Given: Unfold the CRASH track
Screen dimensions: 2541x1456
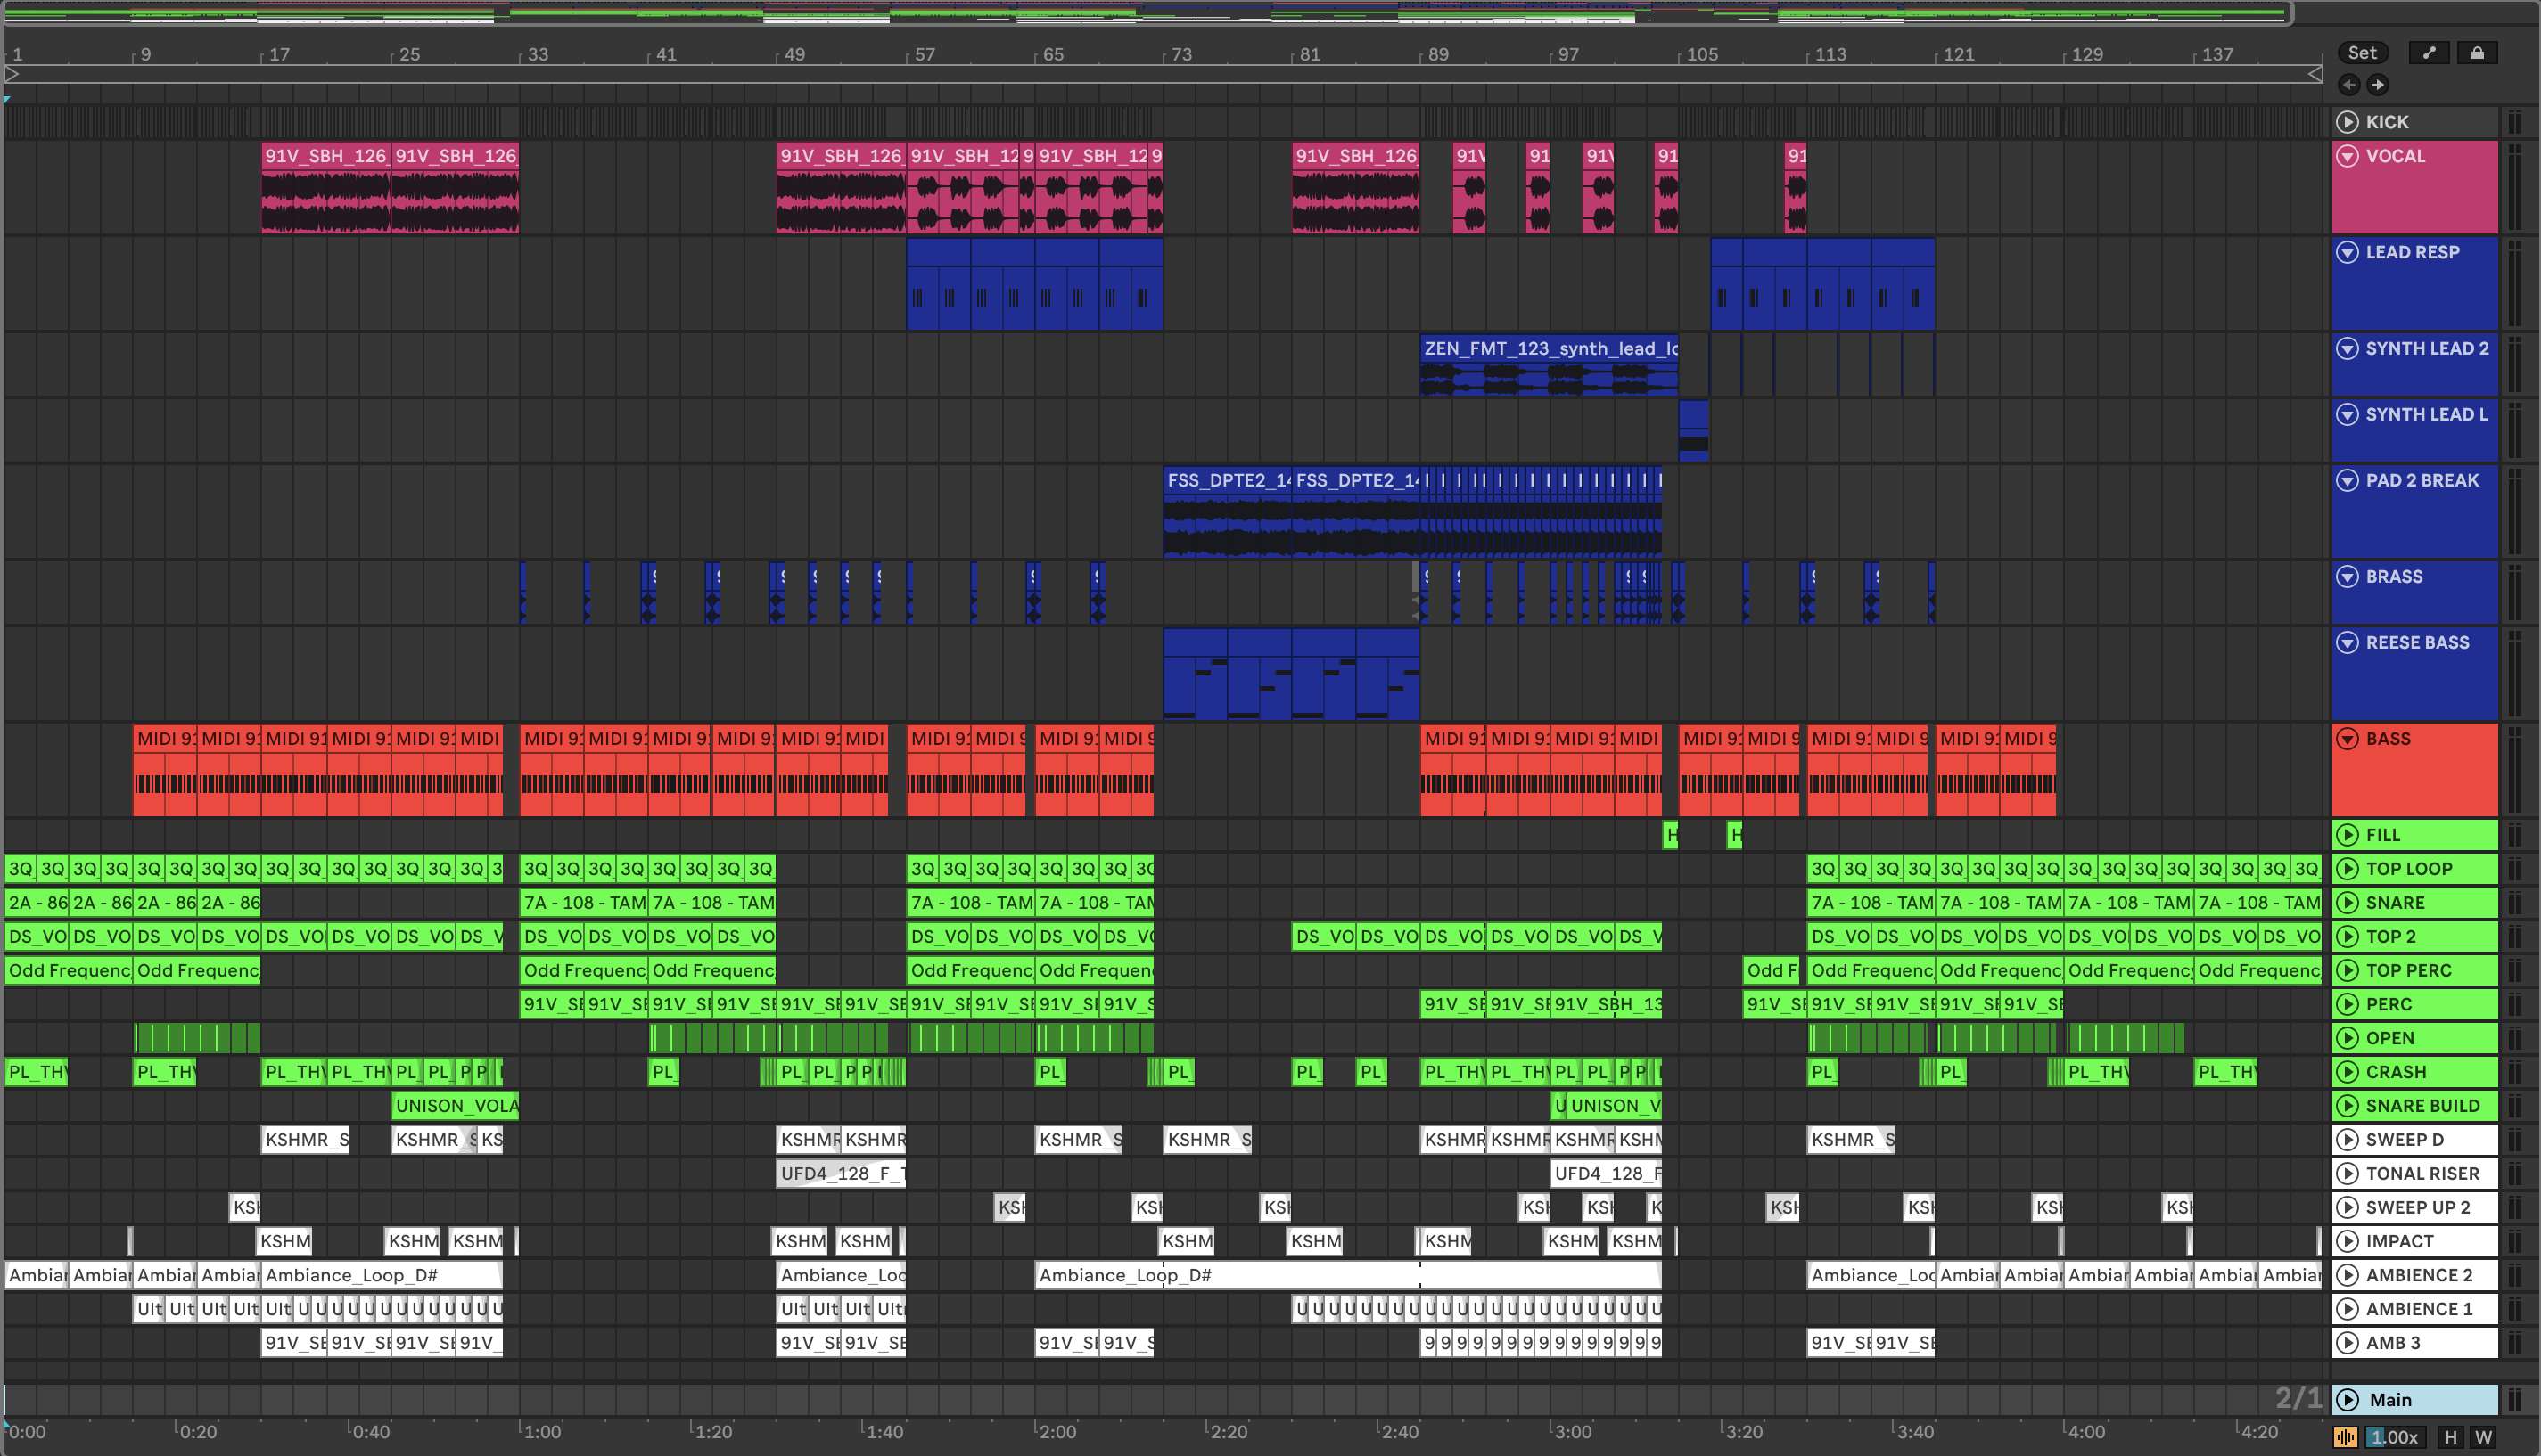Looking at the screenshot, I should click(x=2347, y=1072).
